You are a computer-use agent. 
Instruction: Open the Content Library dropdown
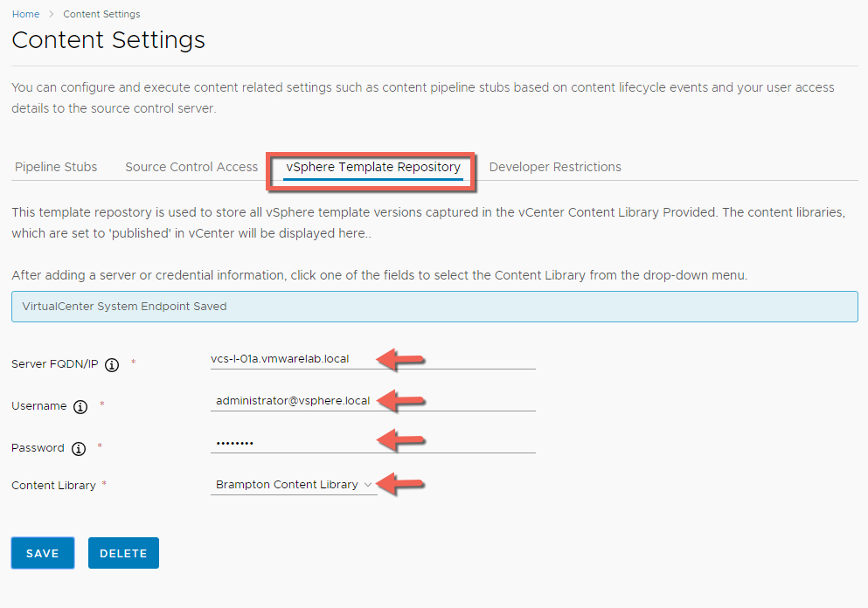[294, 485]
